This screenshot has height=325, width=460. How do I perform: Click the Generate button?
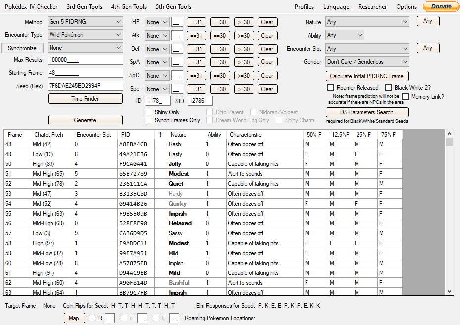click(x=85, y=120)
